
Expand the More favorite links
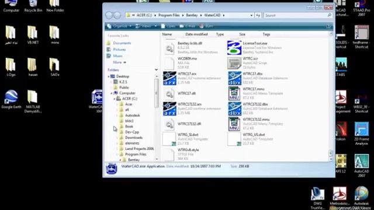pos(119,62)
